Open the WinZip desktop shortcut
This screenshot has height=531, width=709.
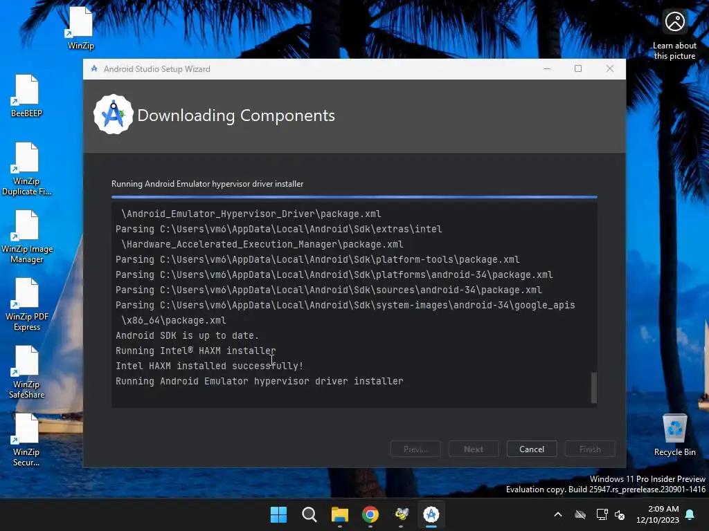pos(80,28)
